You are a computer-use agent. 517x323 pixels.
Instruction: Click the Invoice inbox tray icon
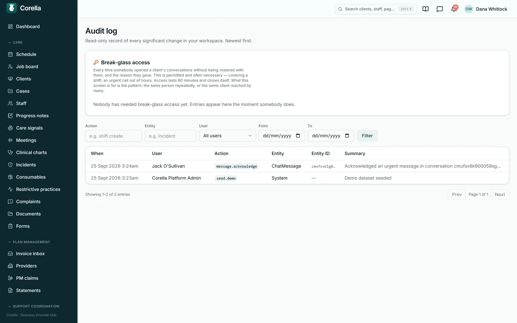click(x=10, y=254)
